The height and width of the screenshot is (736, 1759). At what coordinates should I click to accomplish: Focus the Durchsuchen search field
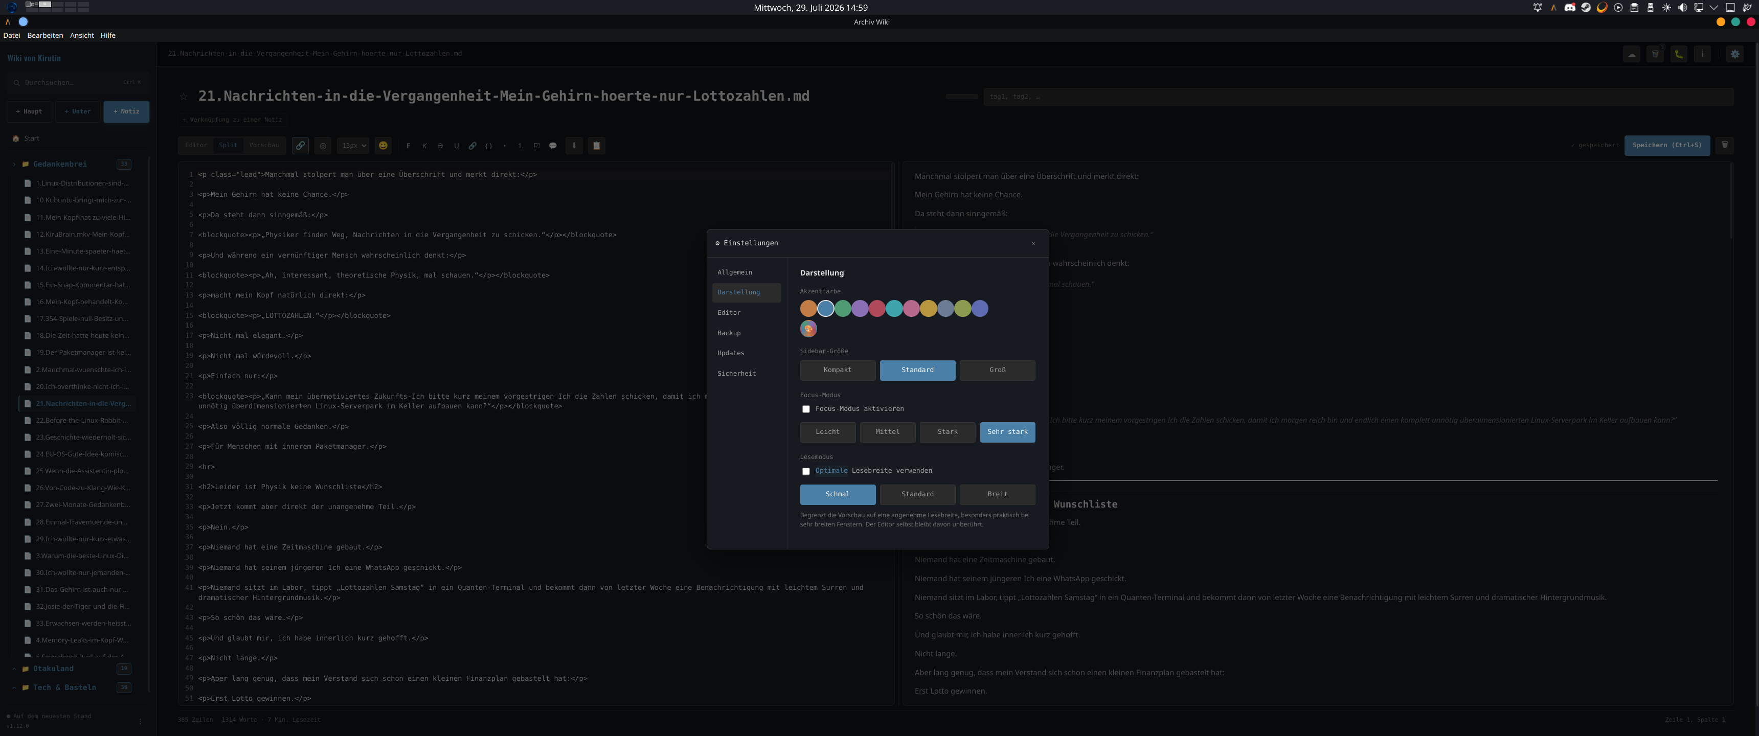click(x=78, y=83)
